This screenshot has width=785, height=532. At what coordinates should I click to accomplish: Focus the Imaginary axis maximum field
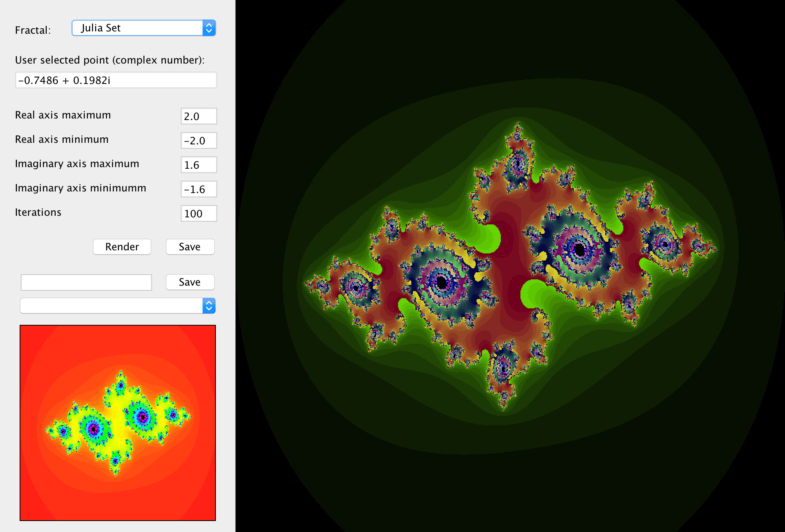pos(199,165)
